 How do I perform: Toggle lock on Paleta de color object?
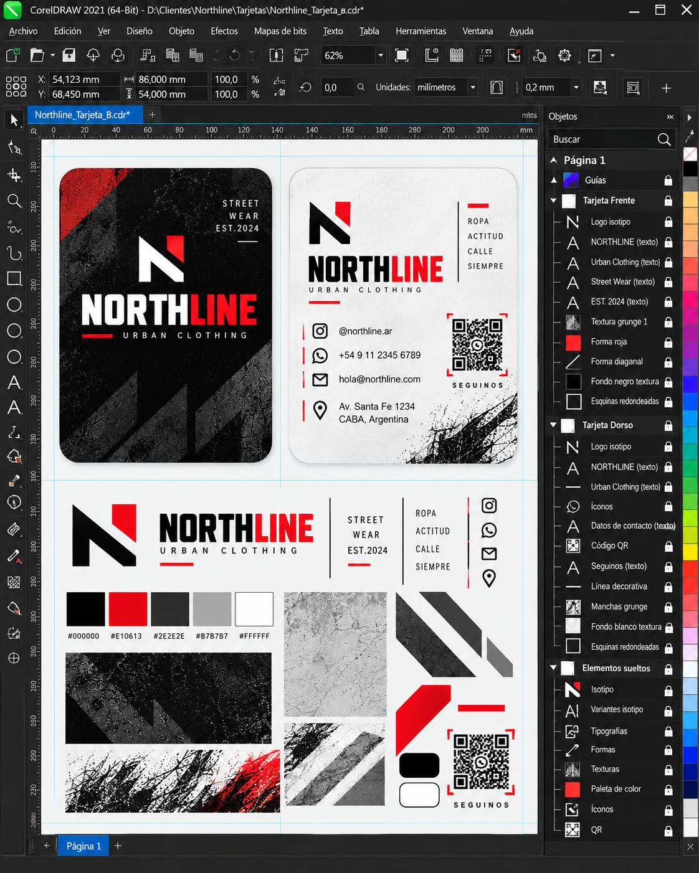click(x=668, y=790)
